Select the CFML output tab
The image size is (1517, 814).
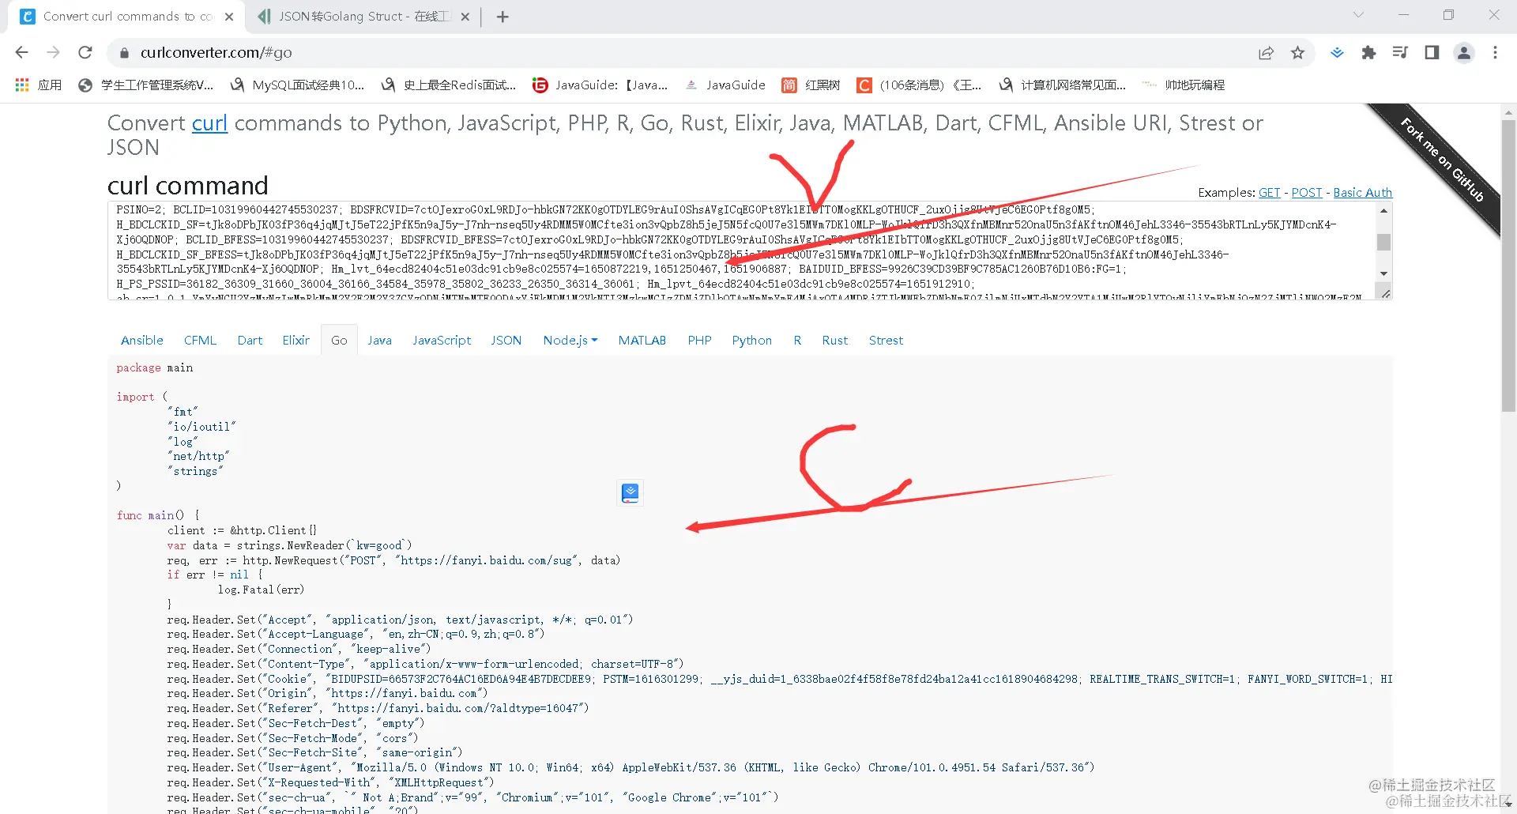200,341
